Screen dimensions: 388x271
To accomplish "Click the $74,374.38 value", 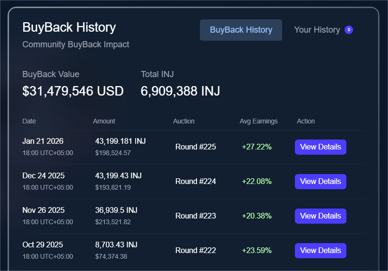I will coord(111,256).
